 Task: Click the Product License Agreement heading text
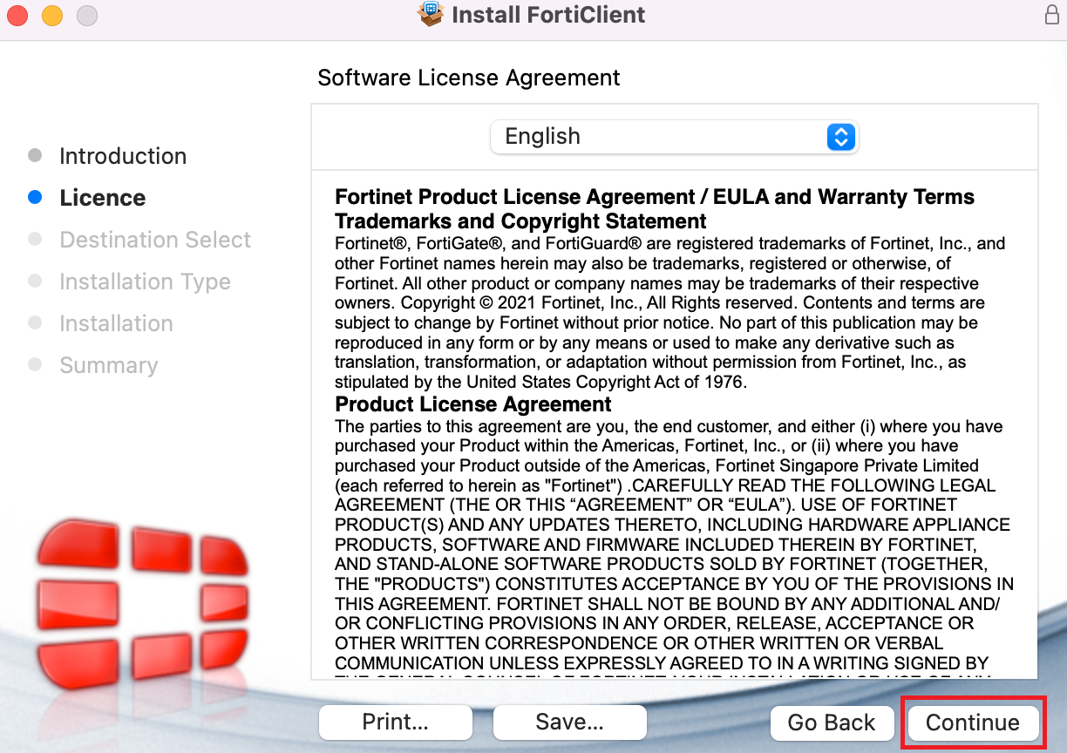tap(473, 404)
